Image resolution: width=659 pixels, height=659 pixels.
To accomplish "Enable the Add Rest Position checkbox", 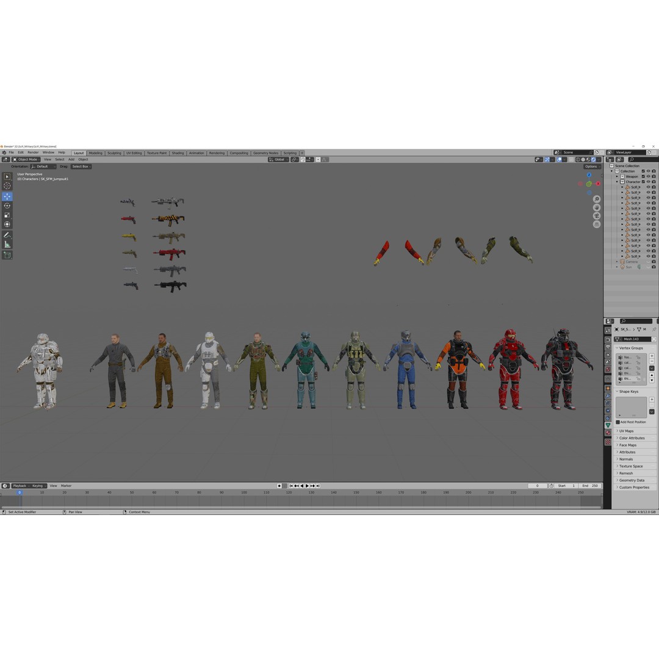I will pos(618,422).
